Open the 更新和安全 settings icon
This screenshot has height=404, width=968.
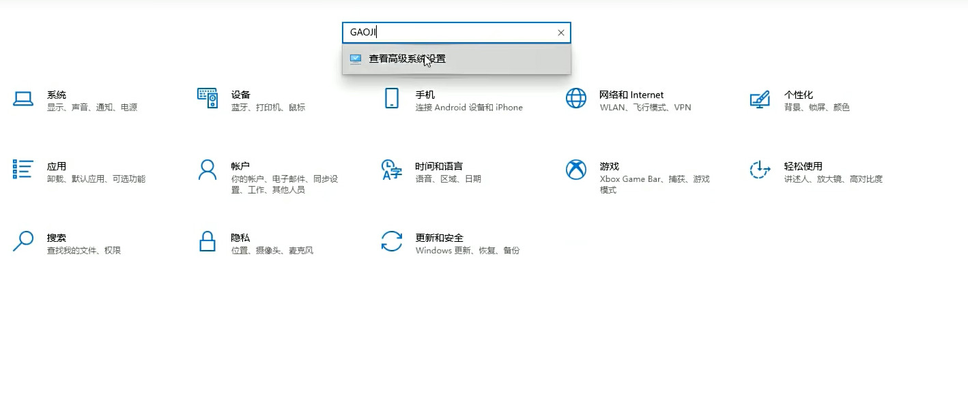tap(391, 243)
